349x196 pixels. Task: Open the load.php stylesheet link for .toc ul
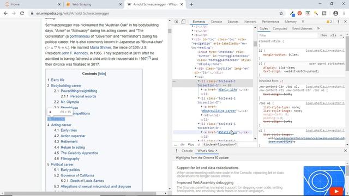(x=325, y=103)
